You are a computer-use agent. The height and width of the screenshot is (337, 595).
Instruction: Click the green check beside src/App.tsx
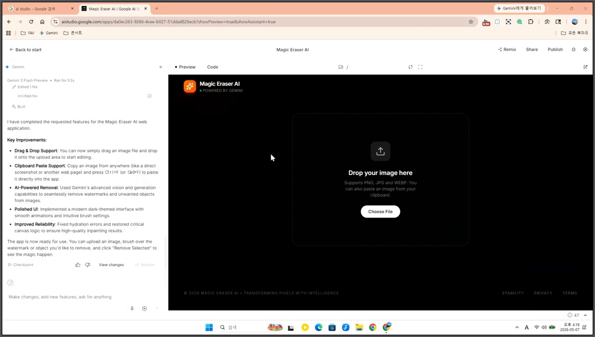[x=149, y=96]
